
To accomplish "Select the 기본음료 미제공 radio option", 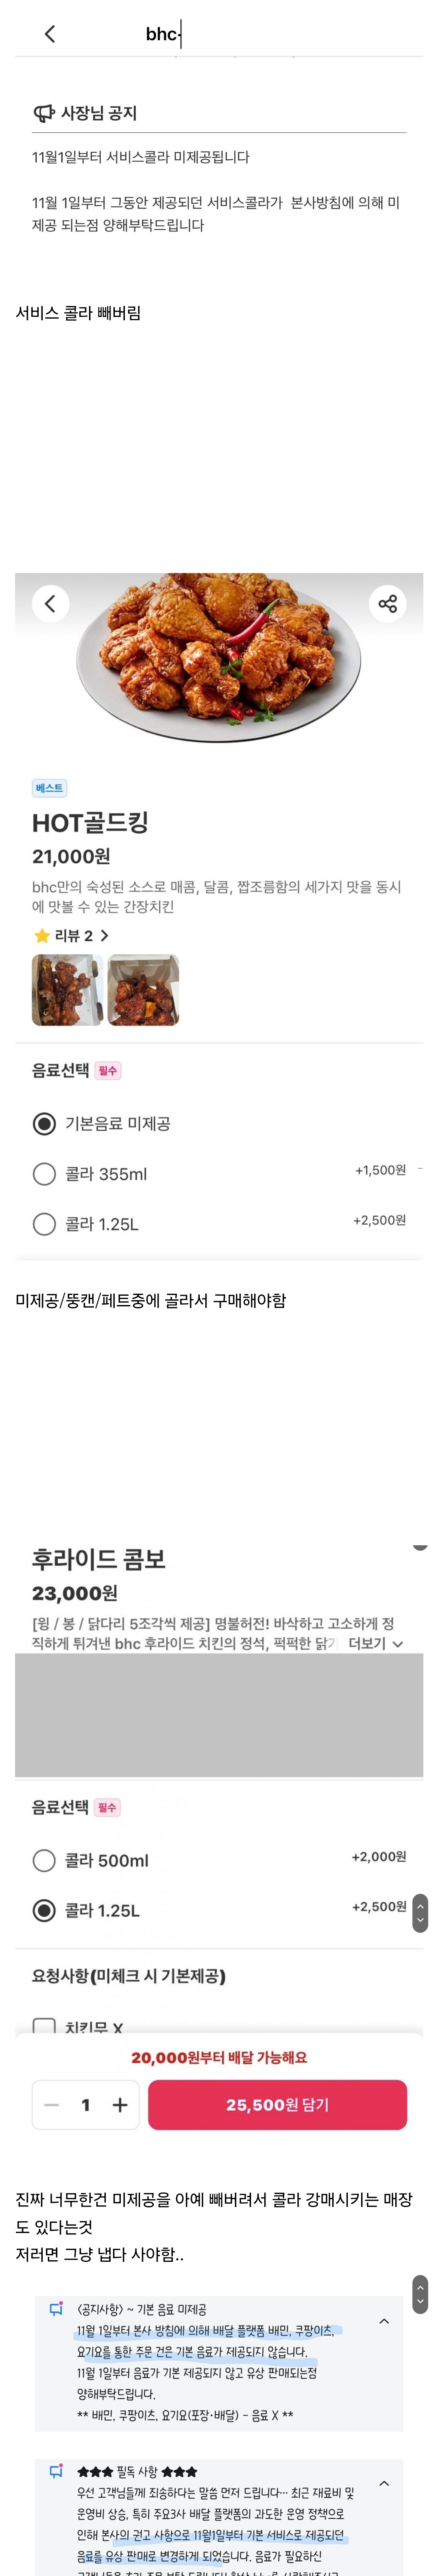I will coord(44,1123).
